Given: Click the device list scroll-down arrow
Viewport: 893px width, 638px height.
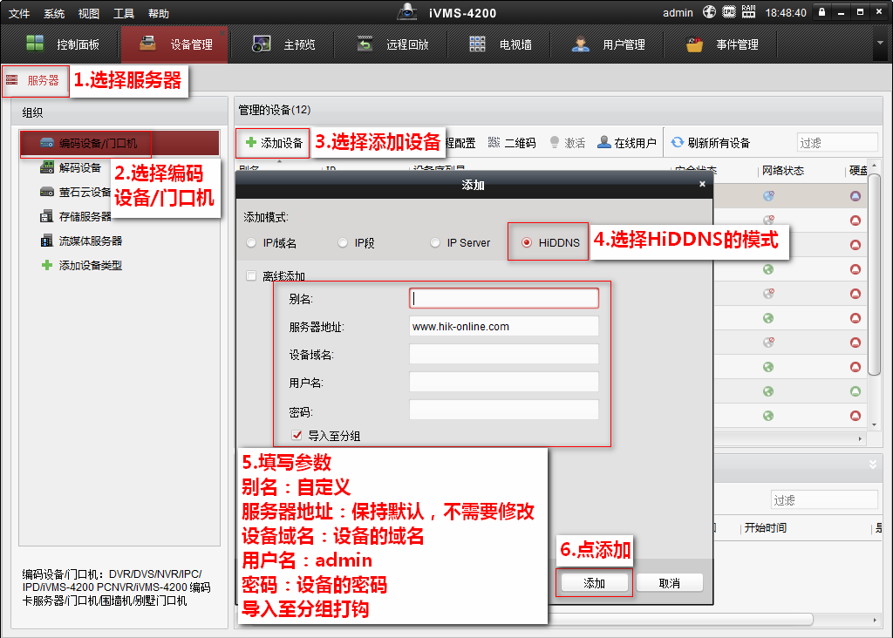Looking at the screenshot, I should pyautogui.click(x=874, y=424).
